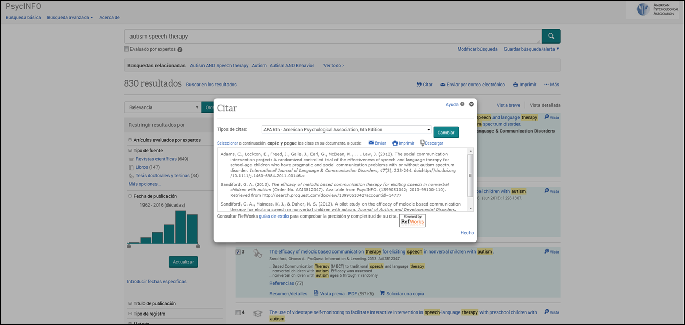Open the guías de estilo link
The image size is (685, 325).
274,216
